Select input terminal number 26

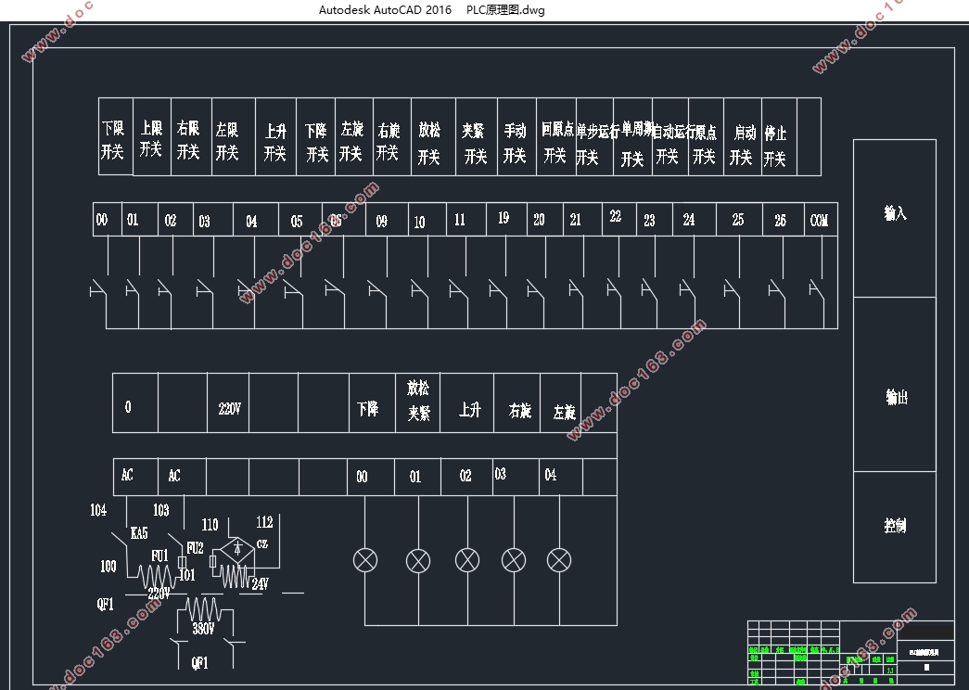pyautogui.click(x=781, y=221)
